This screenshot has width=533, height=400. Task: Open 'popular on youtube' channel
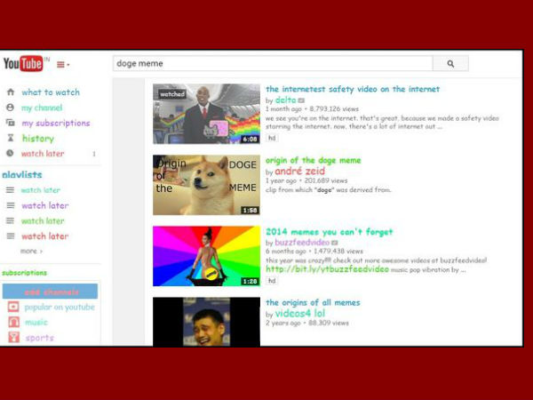(x=60, y=308)
